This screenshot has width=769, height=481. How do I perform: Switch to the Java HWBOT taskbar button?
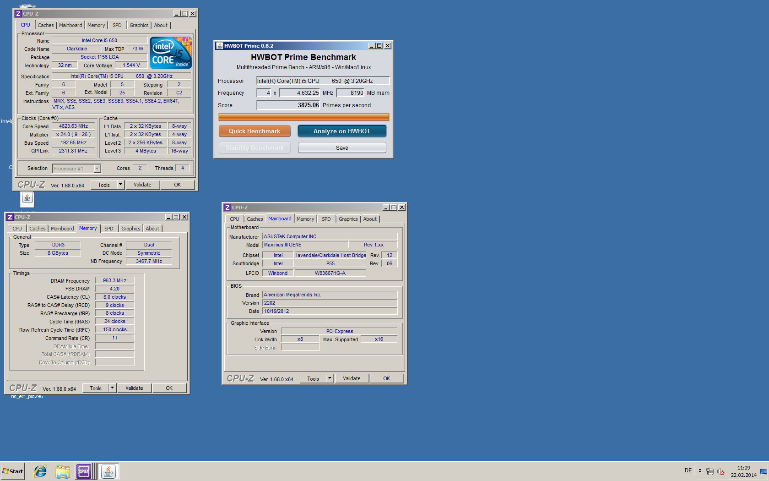click(x=109, y=471)
